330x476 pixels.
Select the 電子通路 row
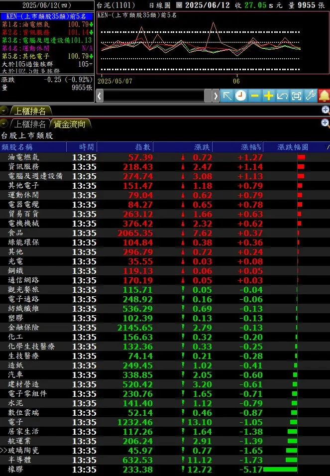pyautogui.click(x=165, y=299)
